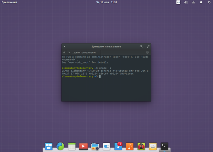Open the Приложения applications menu
Viewport: 213px width, 152px height.
9,2
